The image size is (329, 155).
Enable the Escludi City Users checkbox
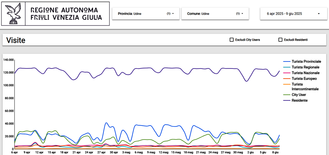click(231, 40)
